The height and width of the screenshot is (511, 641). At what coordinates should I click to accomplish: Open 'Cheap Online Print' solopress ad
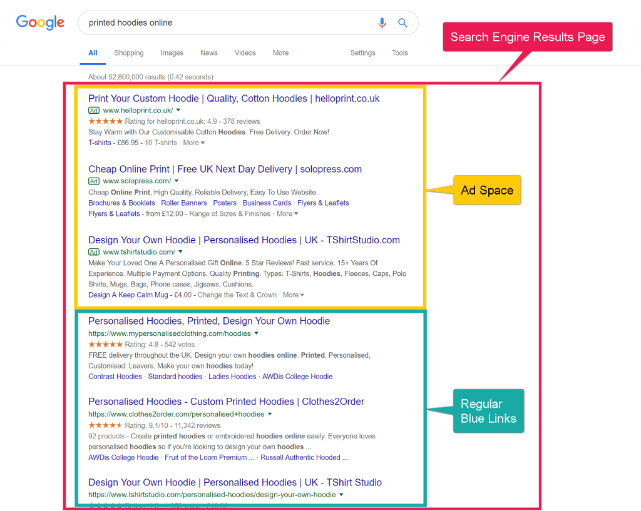click(225, 169)
